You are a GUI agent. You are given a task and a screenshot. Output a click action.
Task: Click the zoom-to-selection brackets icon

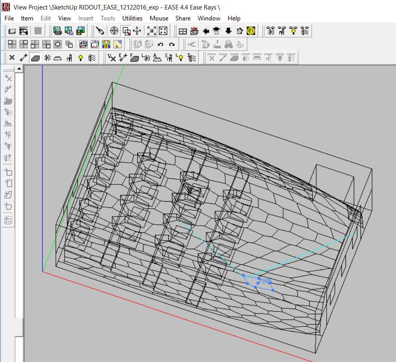point(152,31)
